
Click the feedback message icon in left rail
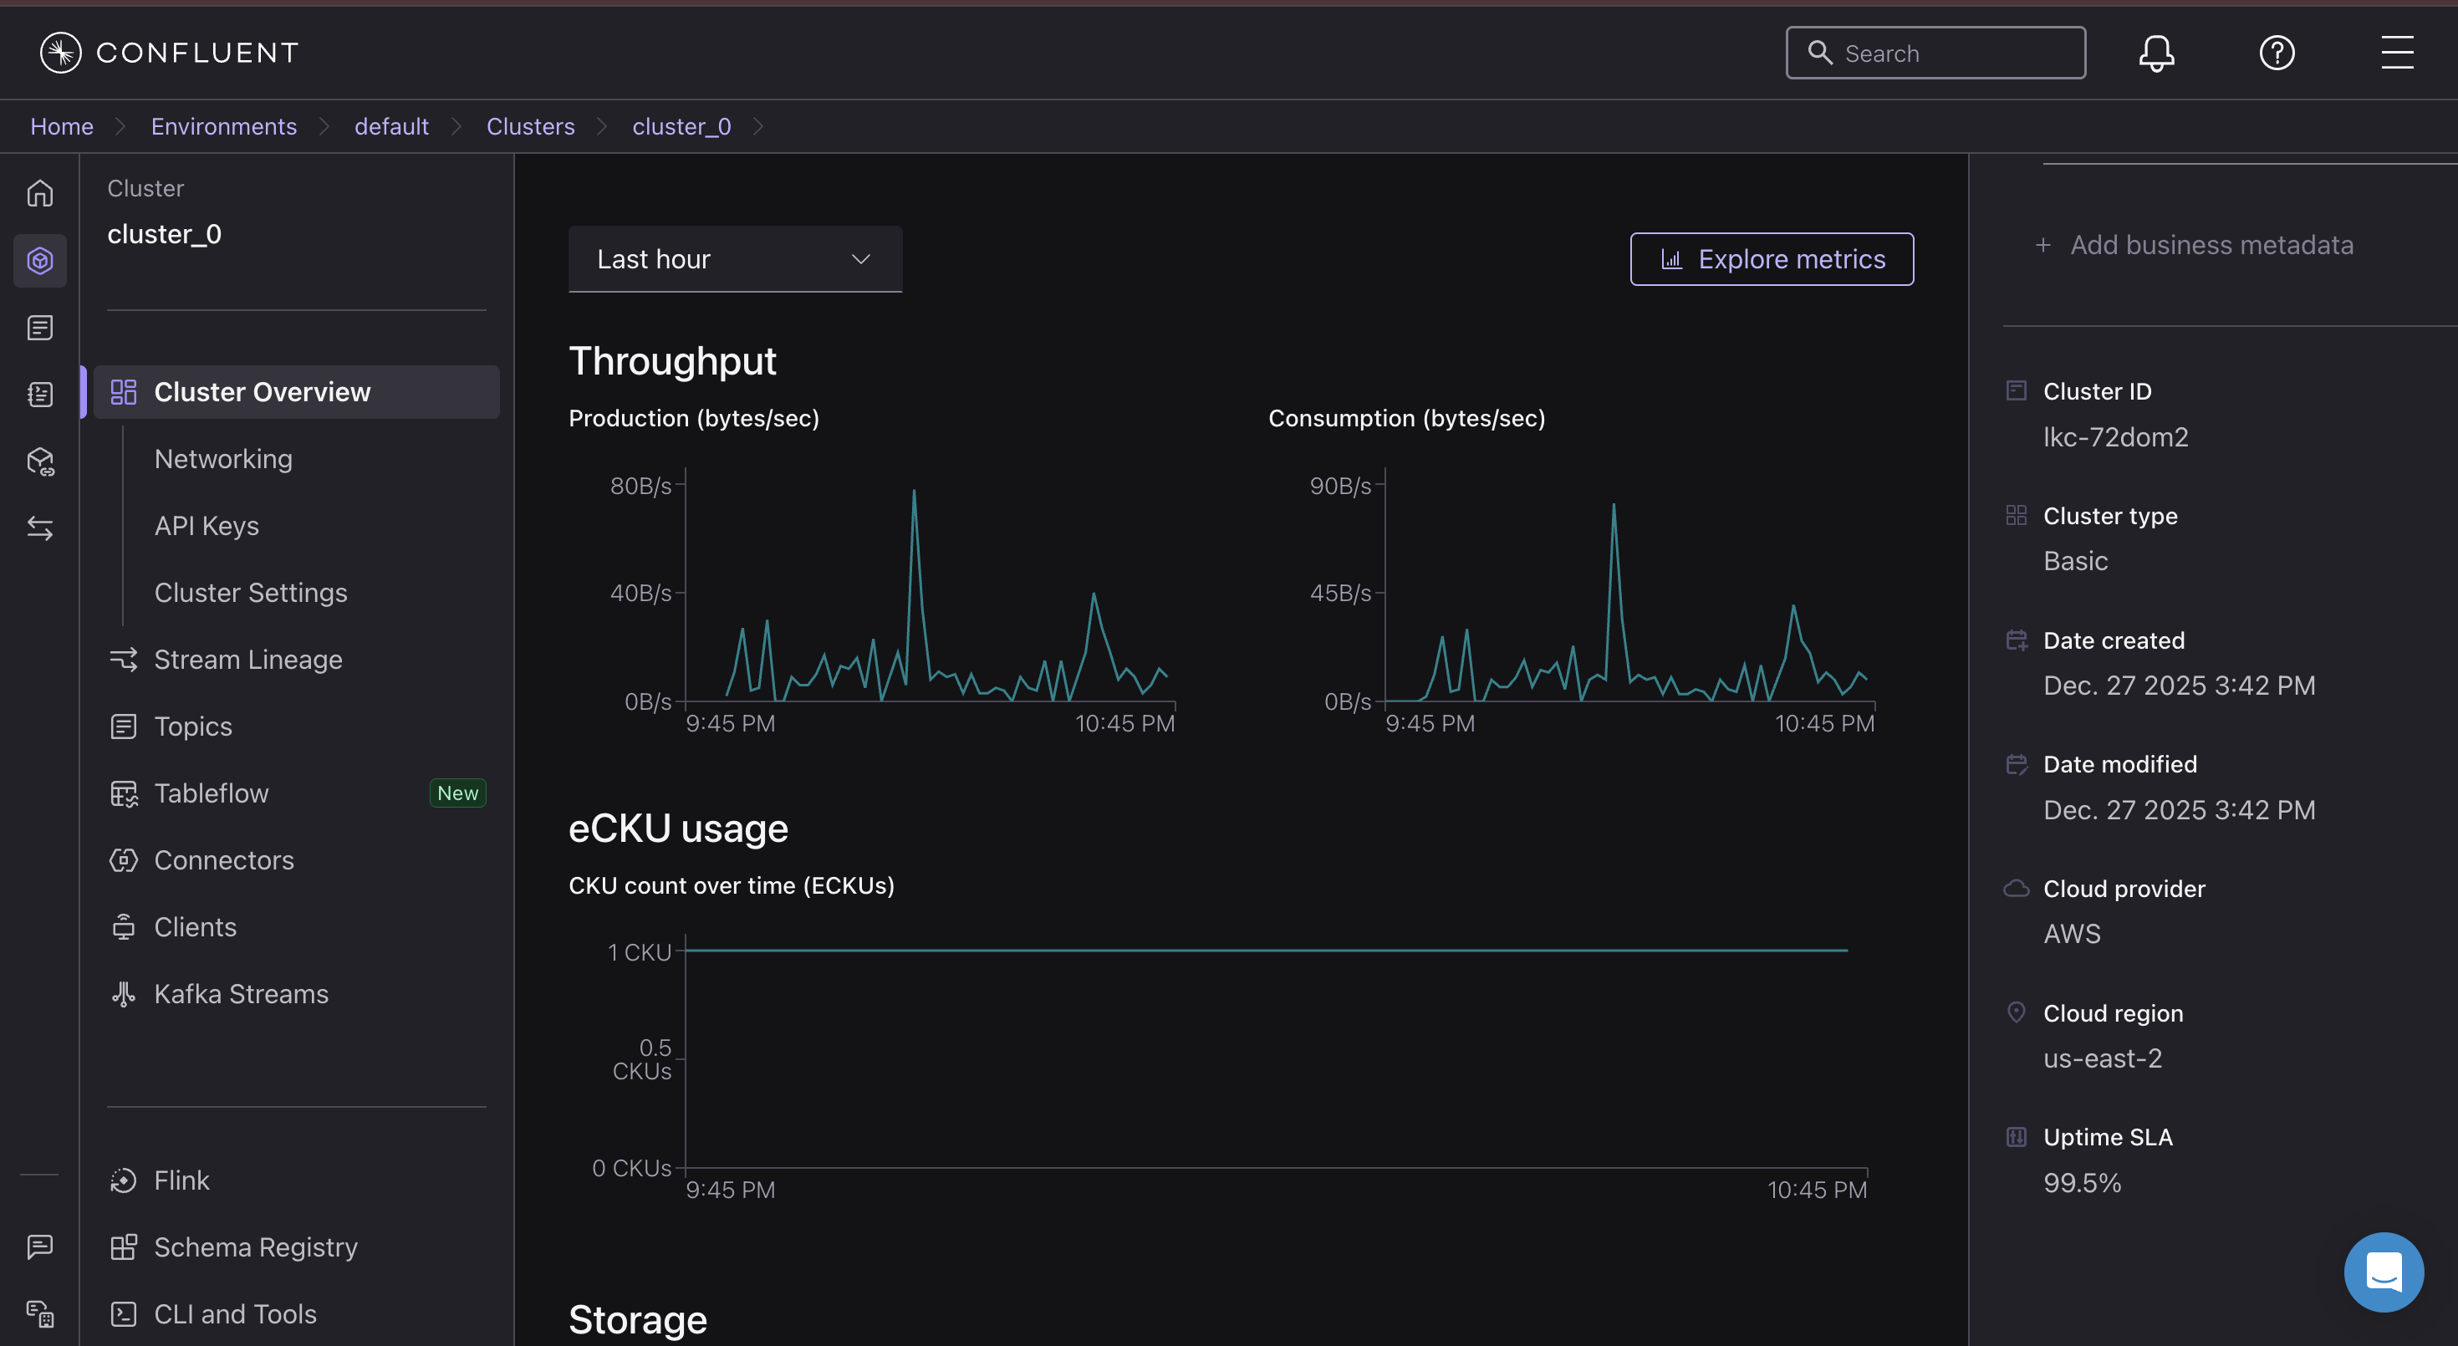click(x=40, y=1246)
